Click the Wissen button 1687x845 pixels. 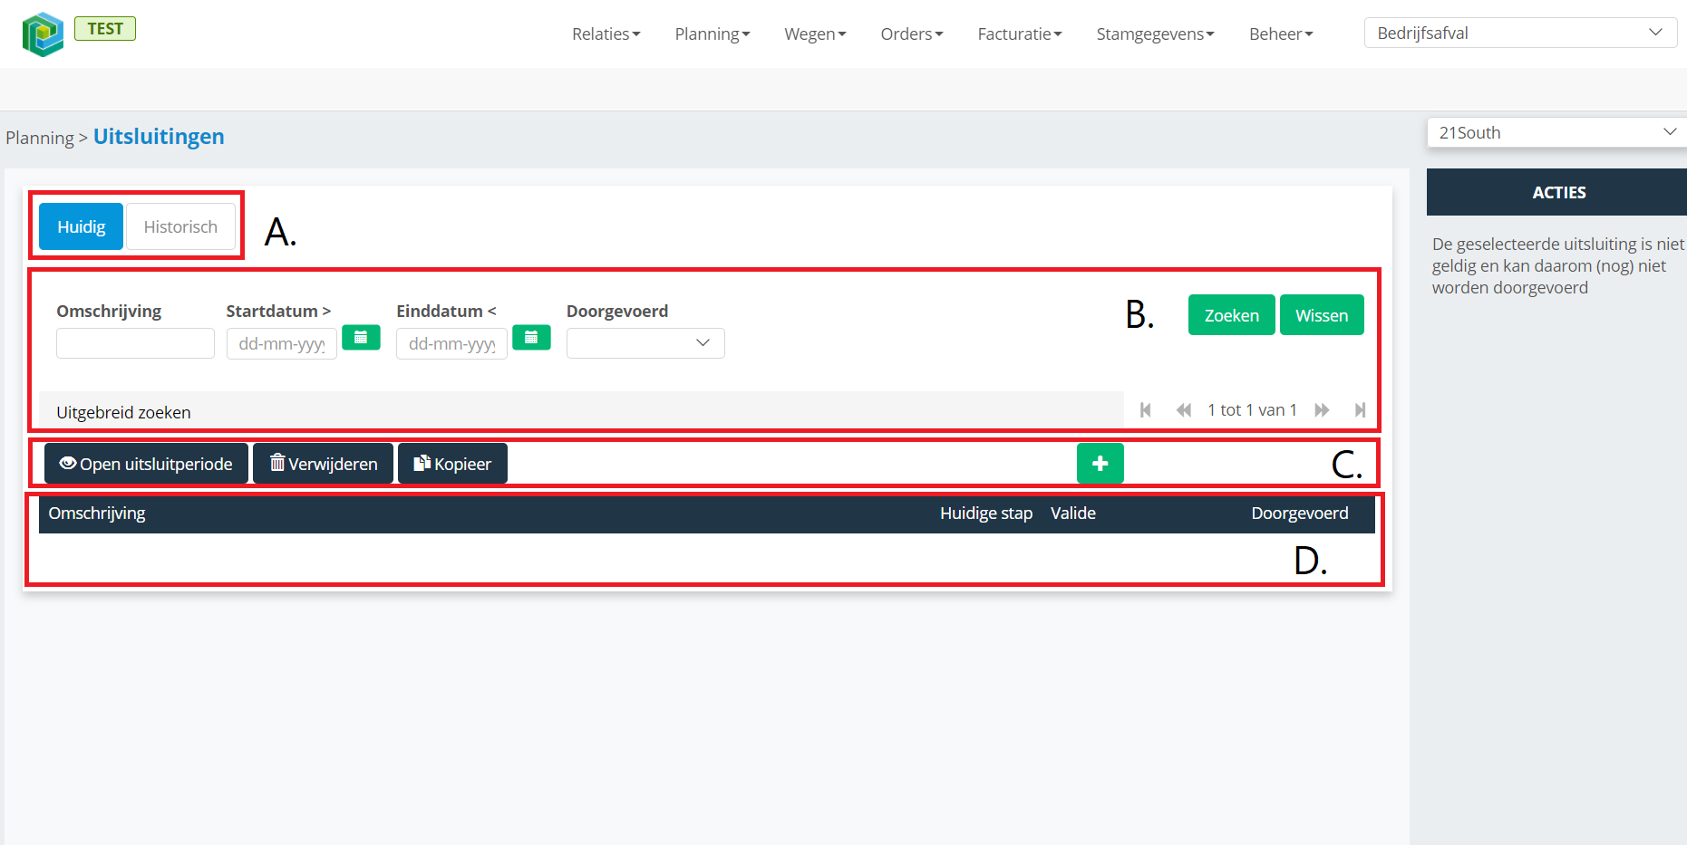(x=1322, y=315)
